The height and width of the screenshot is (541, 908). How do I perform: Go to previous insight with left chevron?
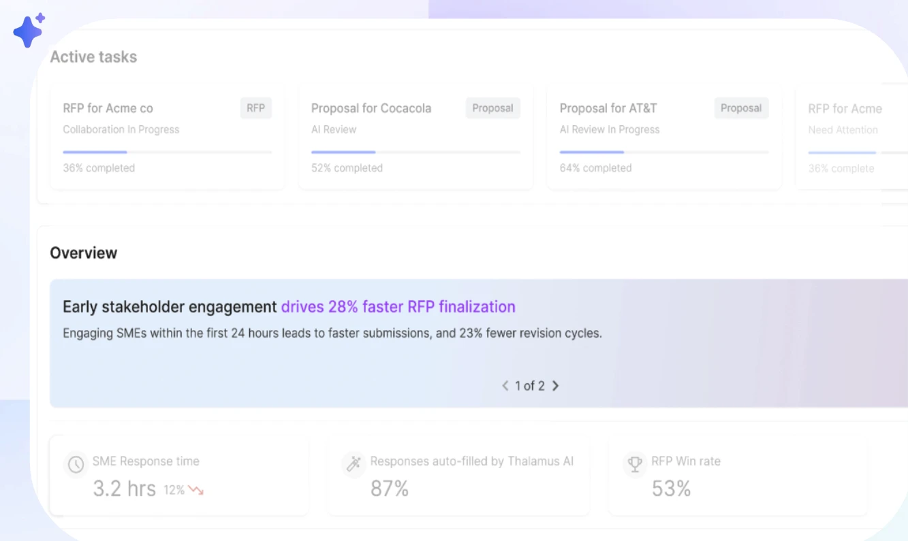505,386
